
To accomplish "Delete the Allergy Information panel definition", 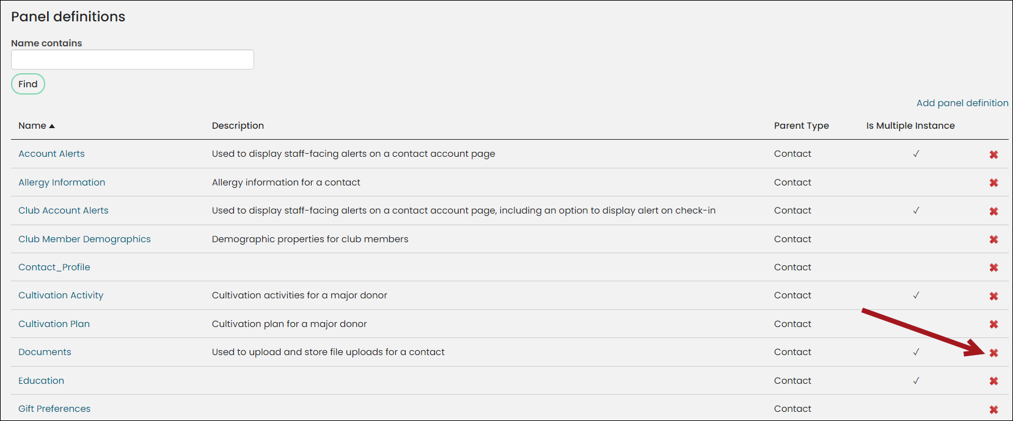I will [x=993, y=183].
